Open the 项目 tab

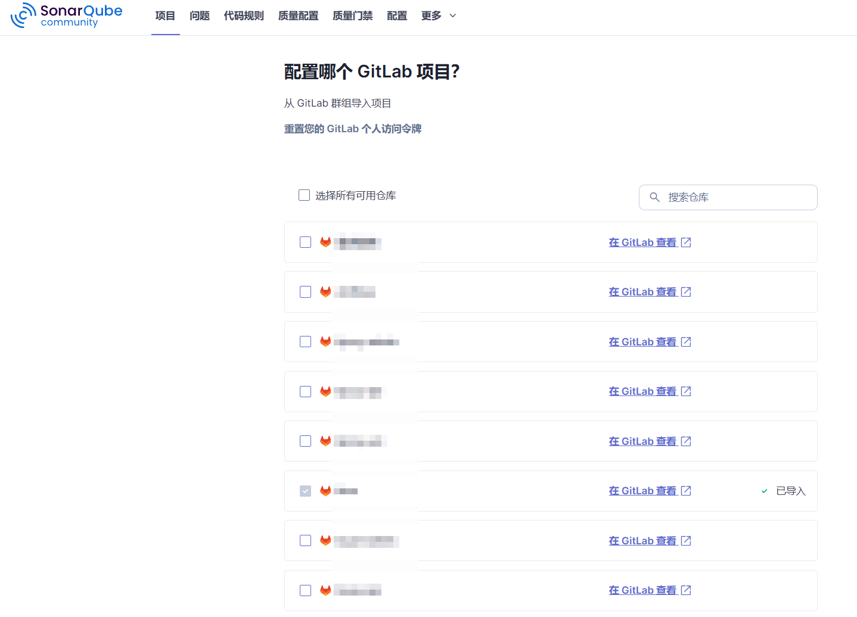point(165,16)
